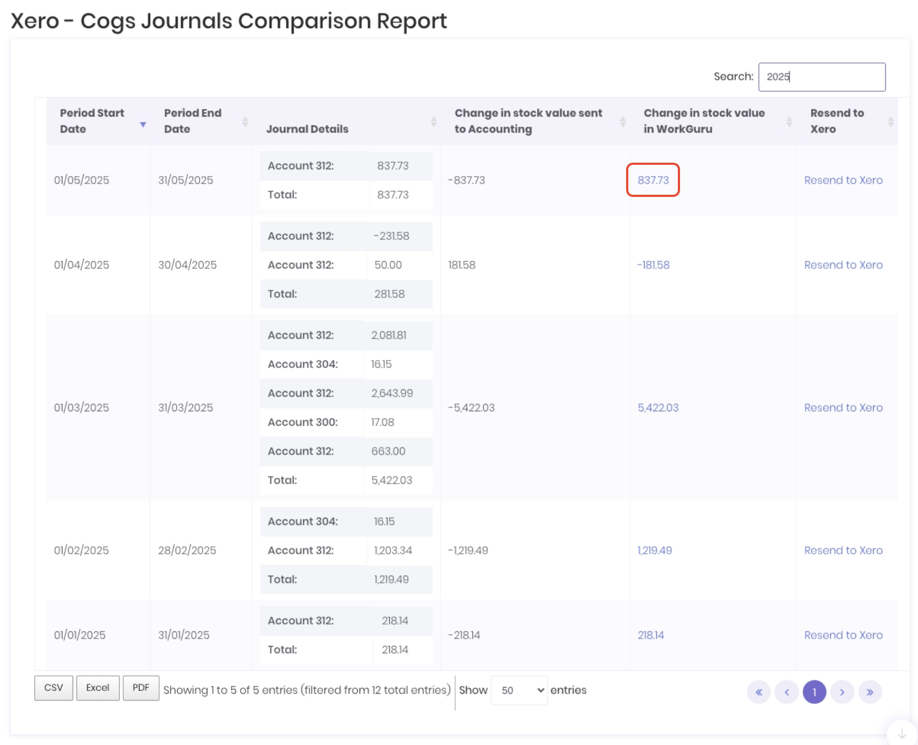Click the -837.73 sent to Accounting value
Screen dimensions: 918x745
(466, 180)
